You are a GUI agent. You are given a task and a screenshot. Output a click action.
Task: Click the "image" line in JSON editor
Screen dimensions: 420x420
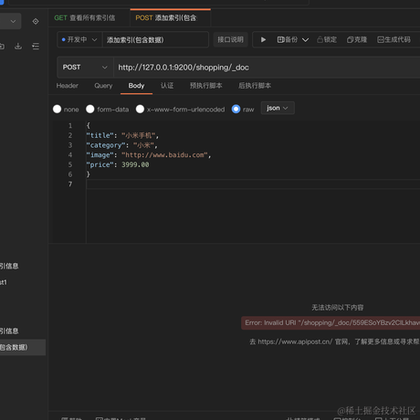pos(149,155)
